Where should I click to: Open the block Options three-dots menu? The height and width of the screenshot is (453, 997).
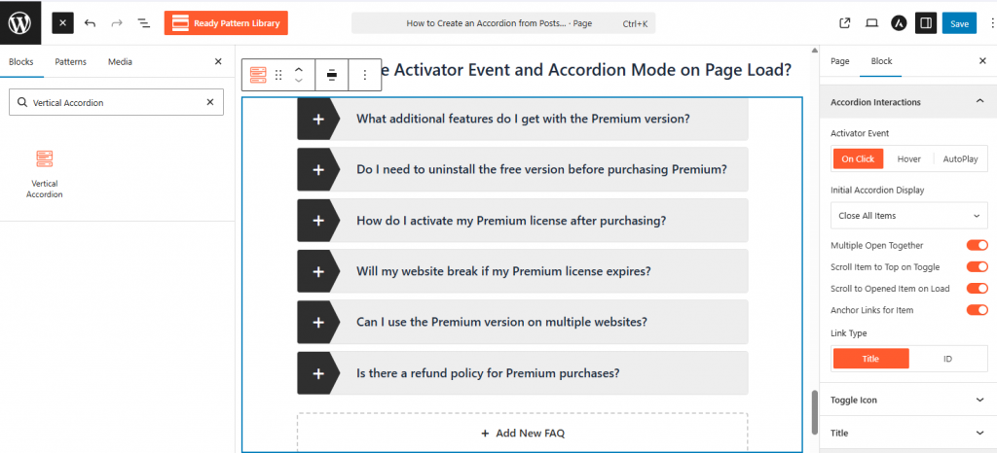pos(365,74)
